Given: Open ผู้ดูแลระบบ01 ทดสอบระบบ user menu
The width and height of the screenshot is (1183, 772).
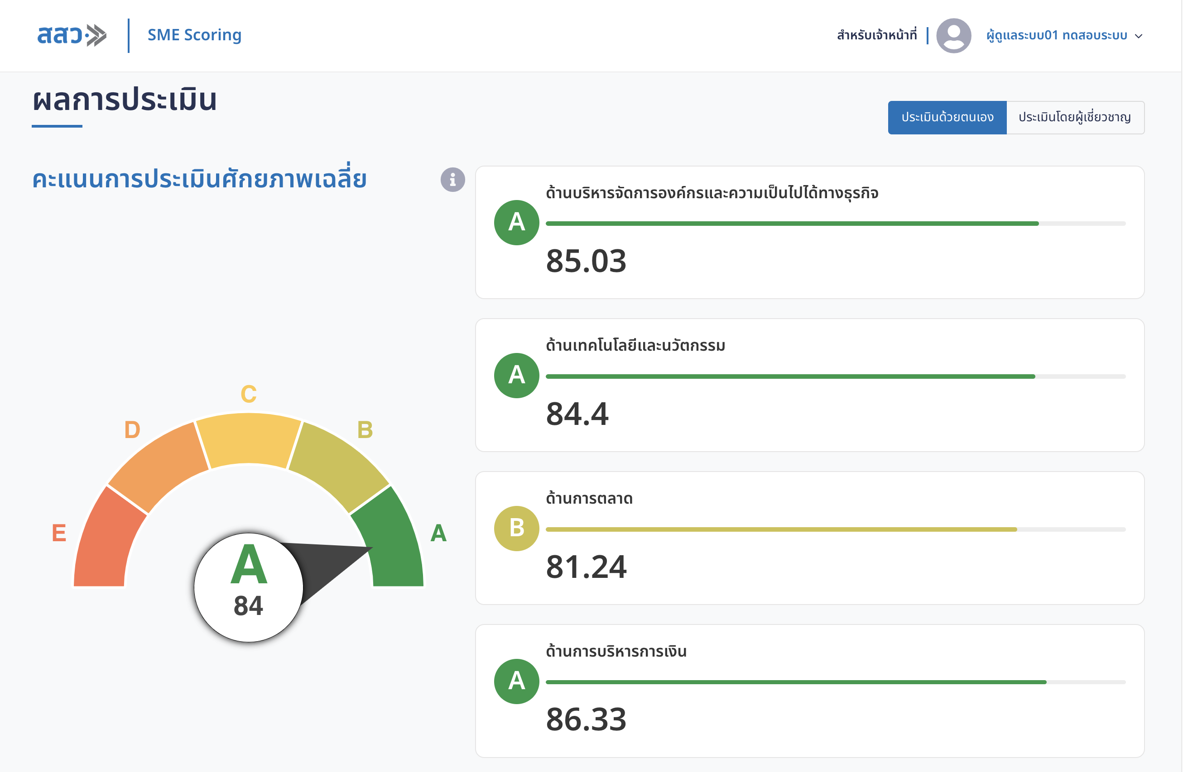Looking at the screenshot, I should (x=1056, y=35).
